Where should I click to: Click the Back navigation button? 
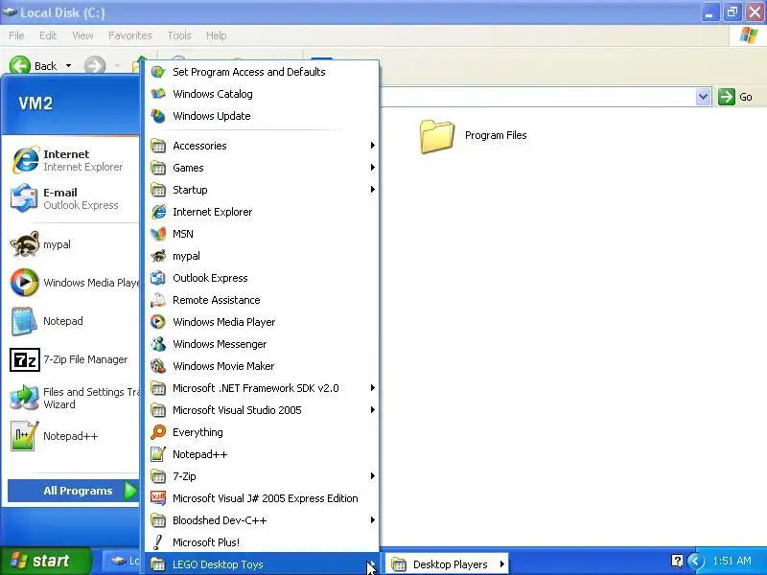pyautogui.click(x=34, y=65)
